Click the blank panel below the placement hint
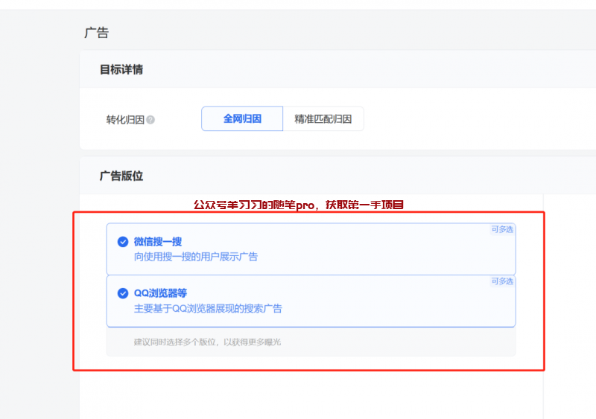The image size is (596, 419). 298,391
